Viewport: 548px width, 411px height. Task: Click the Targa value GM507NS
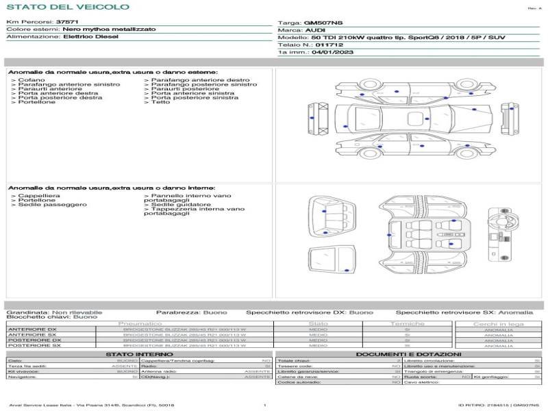click(323, 23)
